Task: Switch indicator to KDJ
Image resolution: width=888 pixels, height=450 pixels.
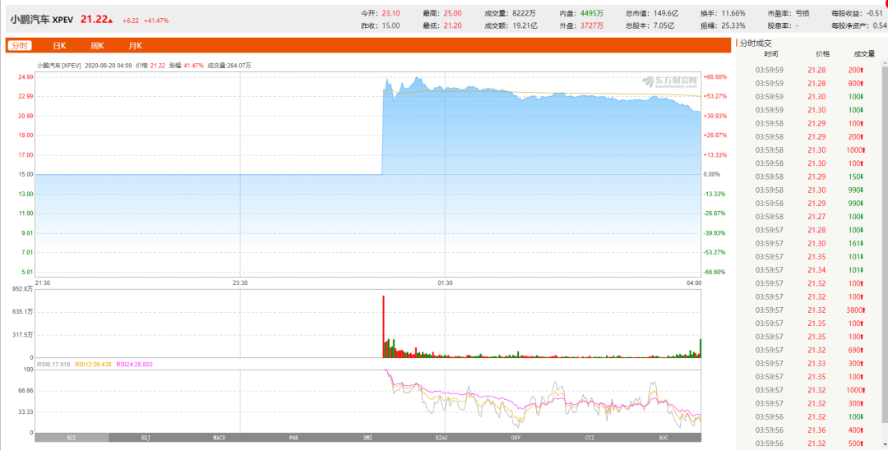Action: tap(146, 438)
